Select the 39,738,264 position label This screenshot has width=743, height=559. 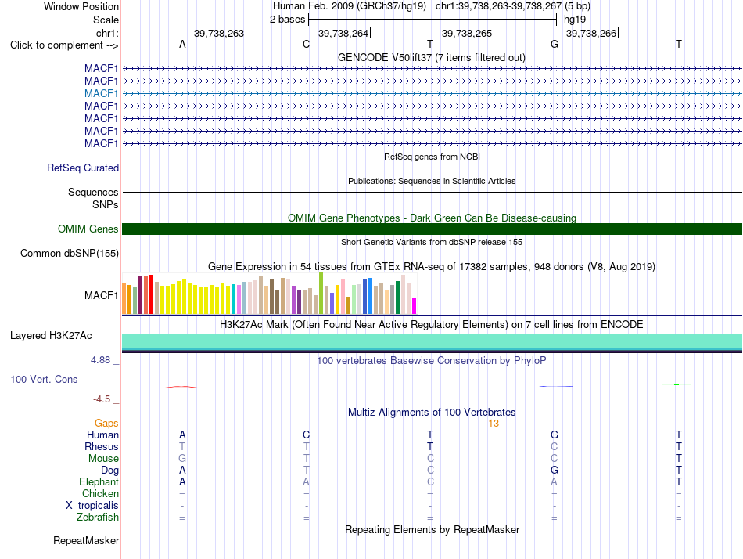click(343, 33)
